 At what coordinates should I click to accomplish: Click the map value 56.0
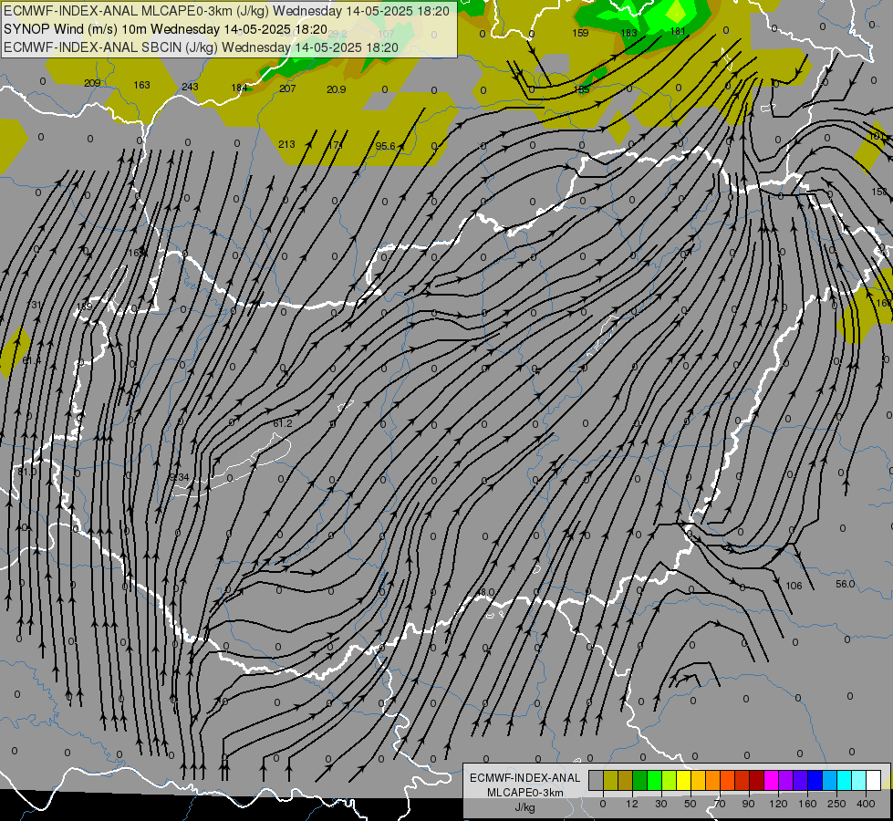coord(846,584)
